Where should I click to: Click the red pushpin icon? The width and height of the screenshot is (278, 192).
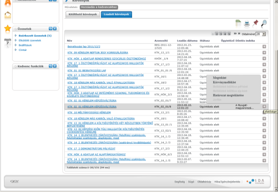255,23
